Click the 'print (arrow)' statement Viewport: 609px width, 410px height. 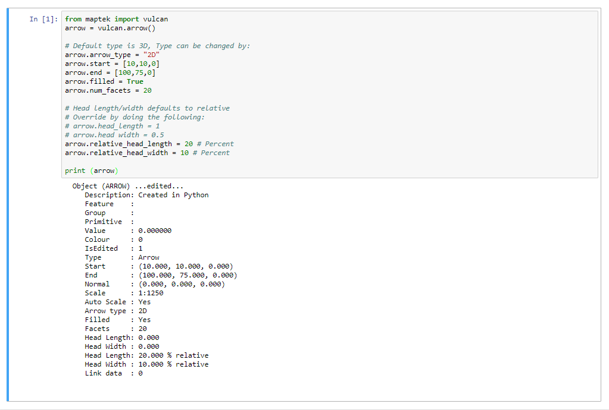(92, 171)
